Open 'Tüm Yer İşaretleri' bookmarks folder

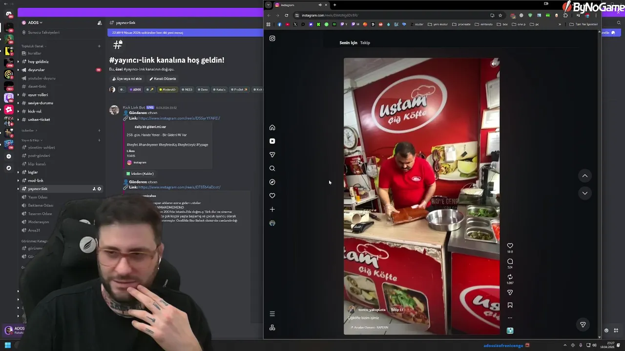(583, 24)
